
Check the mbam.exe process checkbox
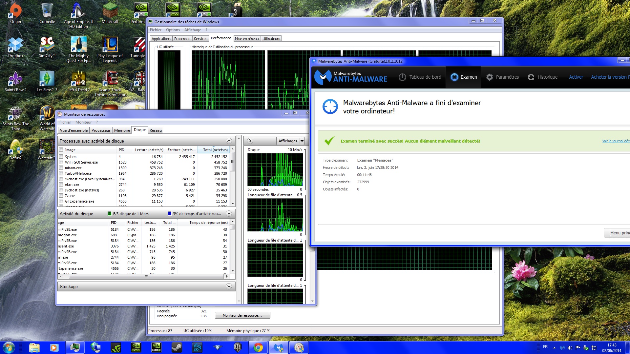[61, 168]
